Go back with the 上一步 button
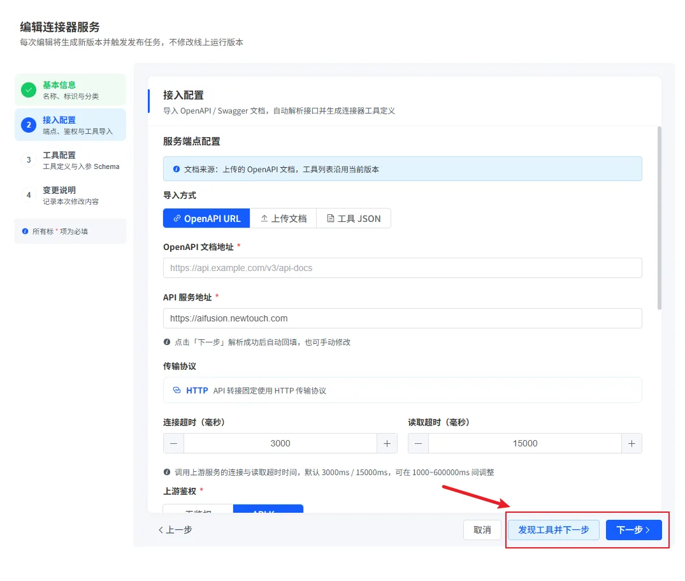Screen dimensions: 685x581 coord(175,530)
